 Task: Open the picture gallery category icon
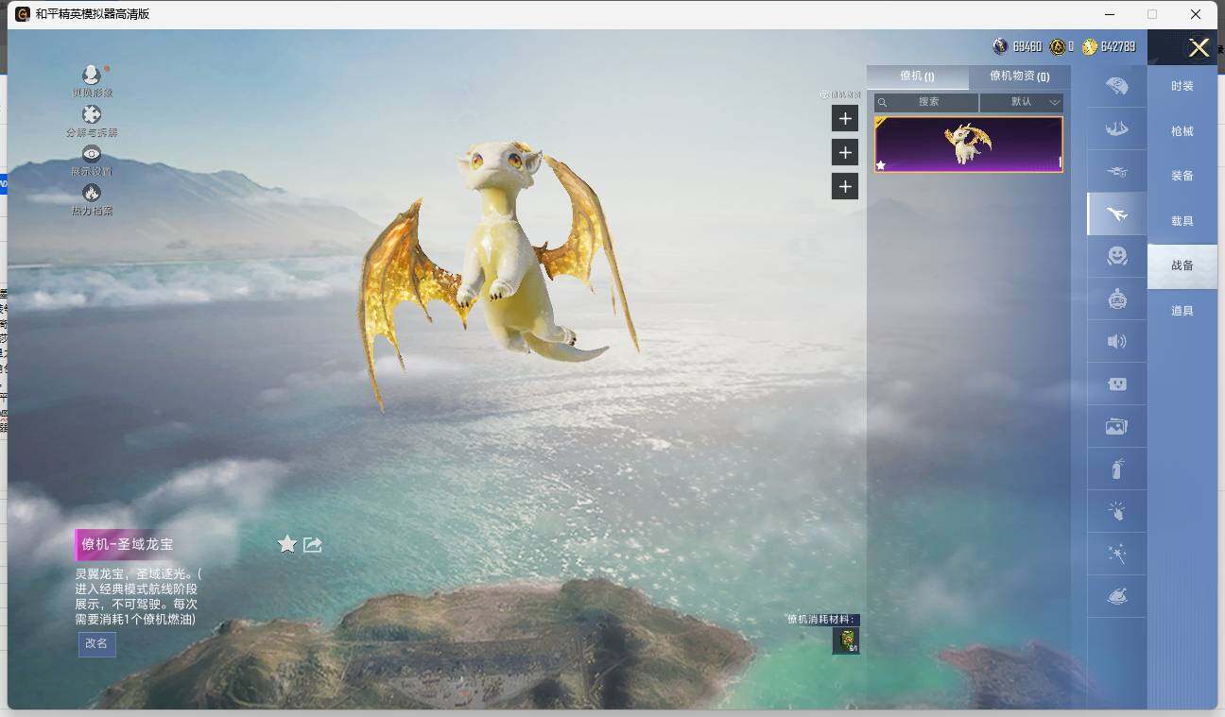[1116, 427]
